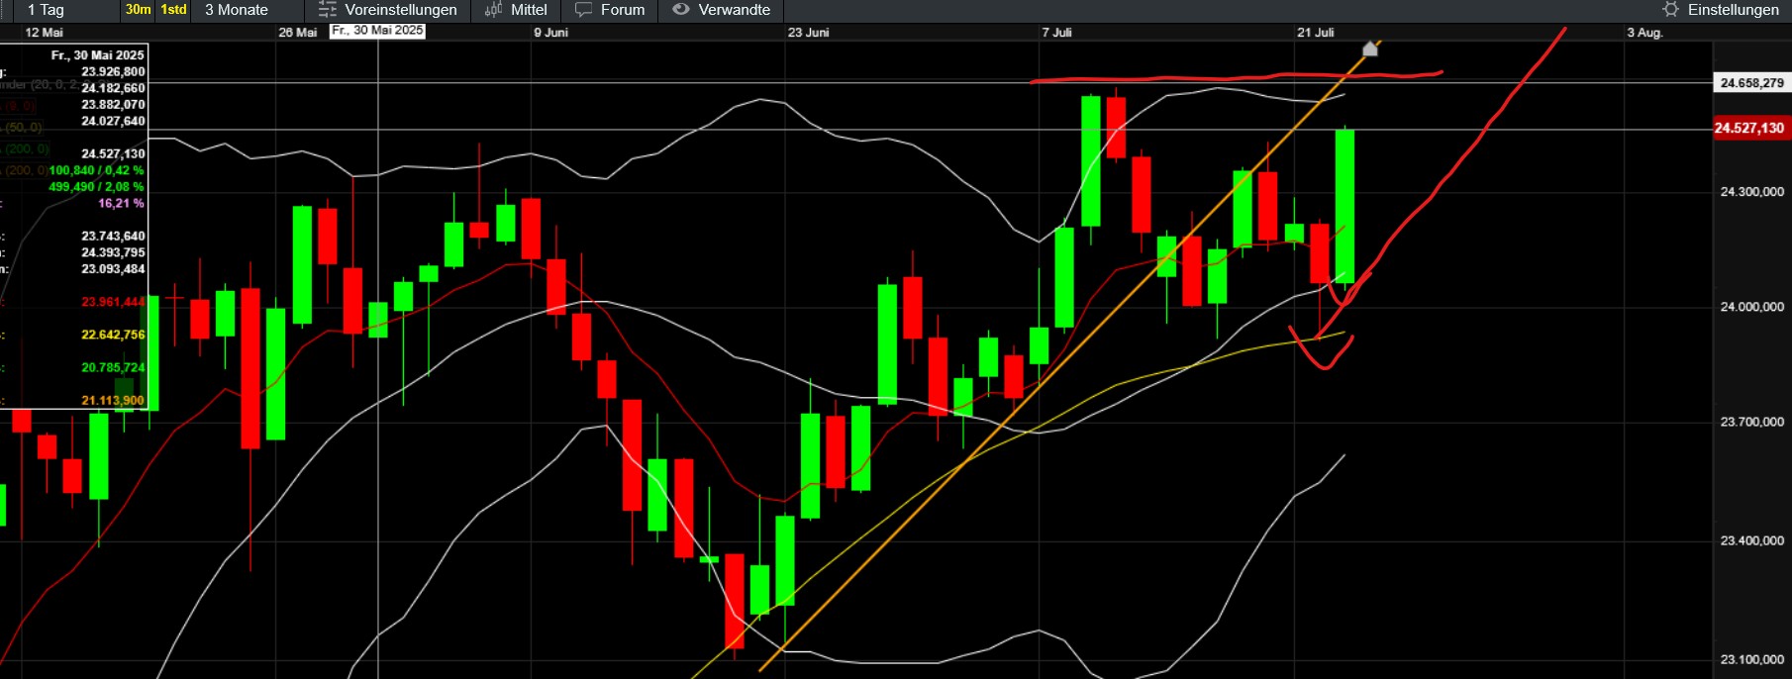Viewport: 1792px width, 679px height.
Task: Click the 9 Juni date on the time axis
Action: click(x=550, y=33)
